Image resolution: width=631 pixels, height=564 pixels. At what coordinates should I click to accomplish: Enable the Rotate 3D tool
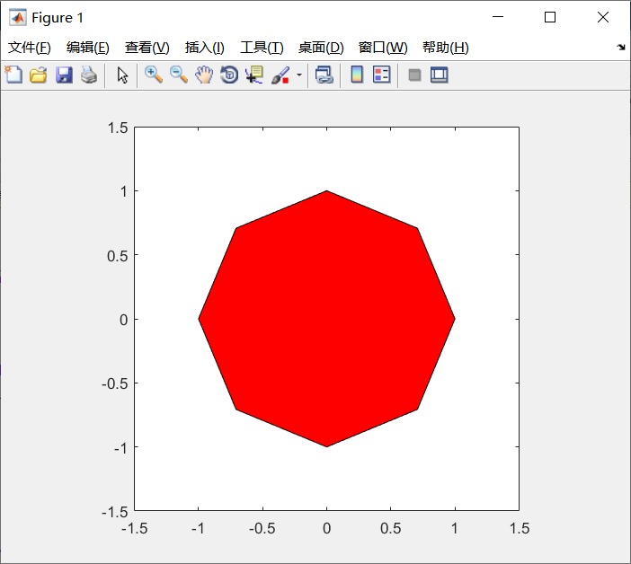click(x=229, y=75)
